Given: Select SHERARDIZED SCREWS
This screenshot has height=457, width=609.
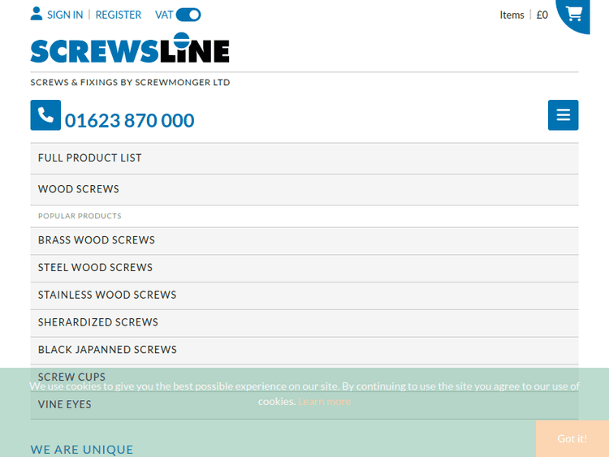Looking at the screenshot, I should coord(304,322).
